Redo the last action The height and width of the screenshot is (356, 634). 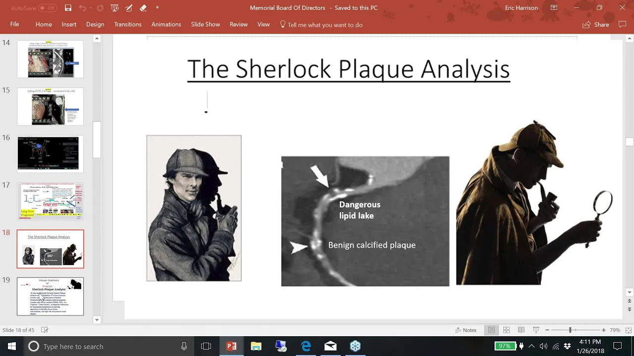click(101, 8)
